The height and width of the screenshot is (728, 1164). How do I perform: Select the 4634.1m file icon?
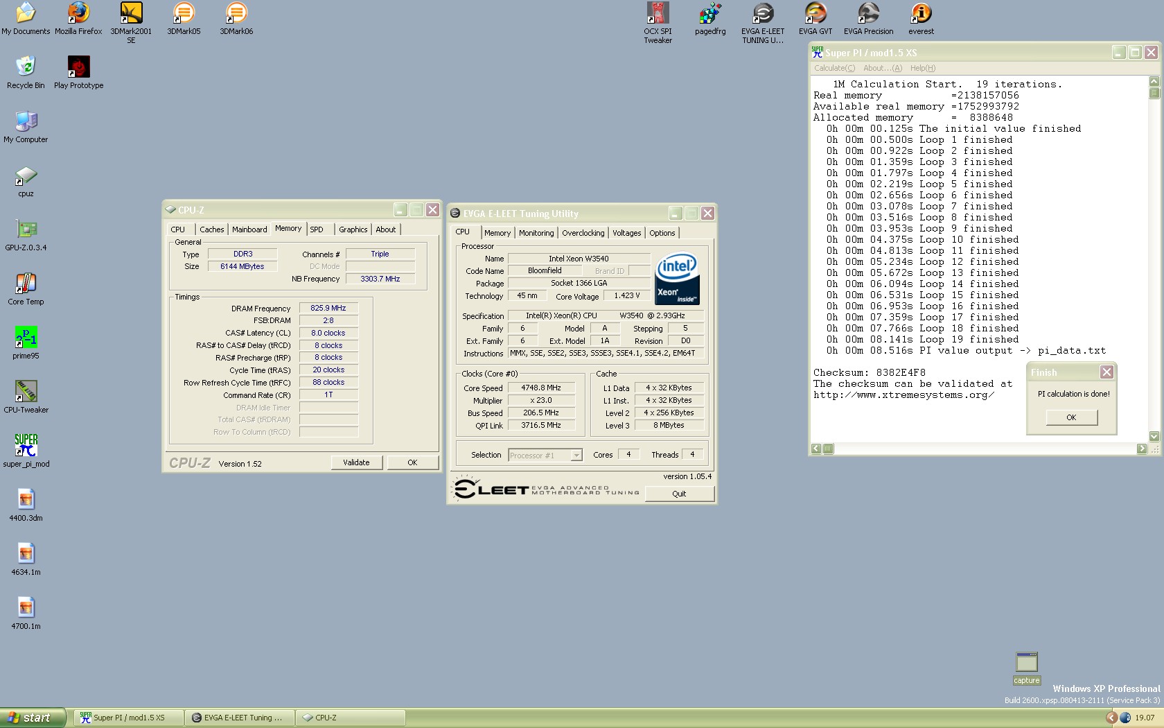(26, 560)
